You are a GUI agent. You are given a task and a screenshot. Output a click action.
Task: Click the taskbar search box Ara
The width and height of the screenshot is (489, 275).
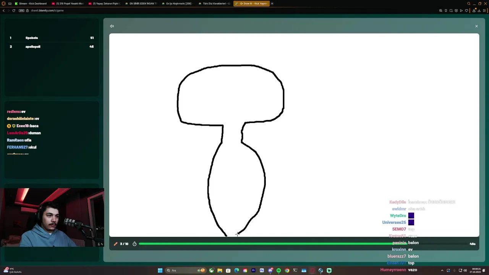(186, 270)
